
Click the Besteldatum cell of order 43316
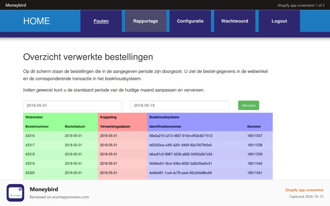[73, 136]
